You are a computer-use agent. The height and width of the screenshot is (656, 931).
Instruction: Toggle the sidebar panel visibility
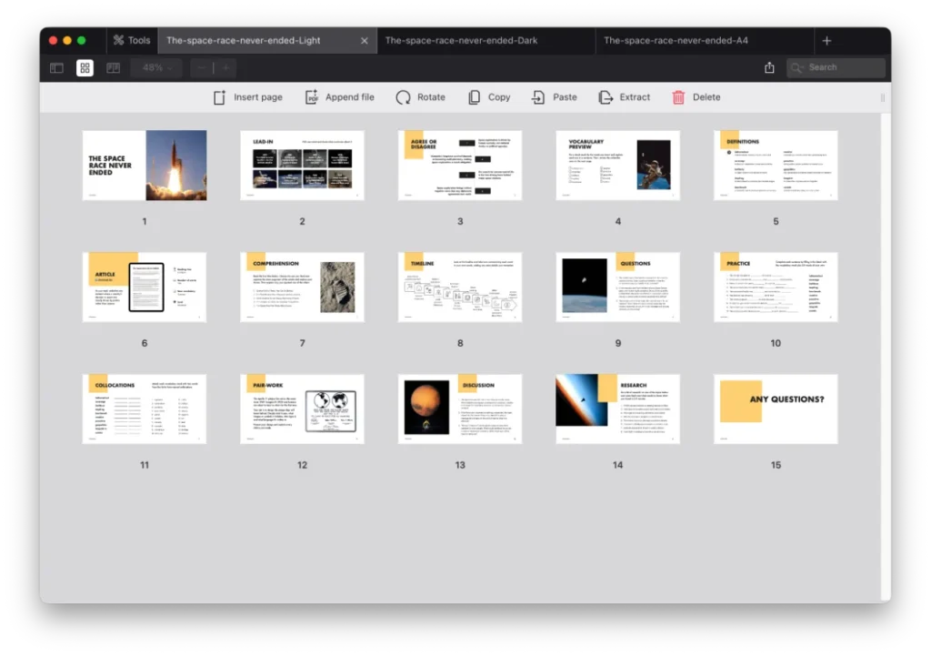click(x=56, y=67)
